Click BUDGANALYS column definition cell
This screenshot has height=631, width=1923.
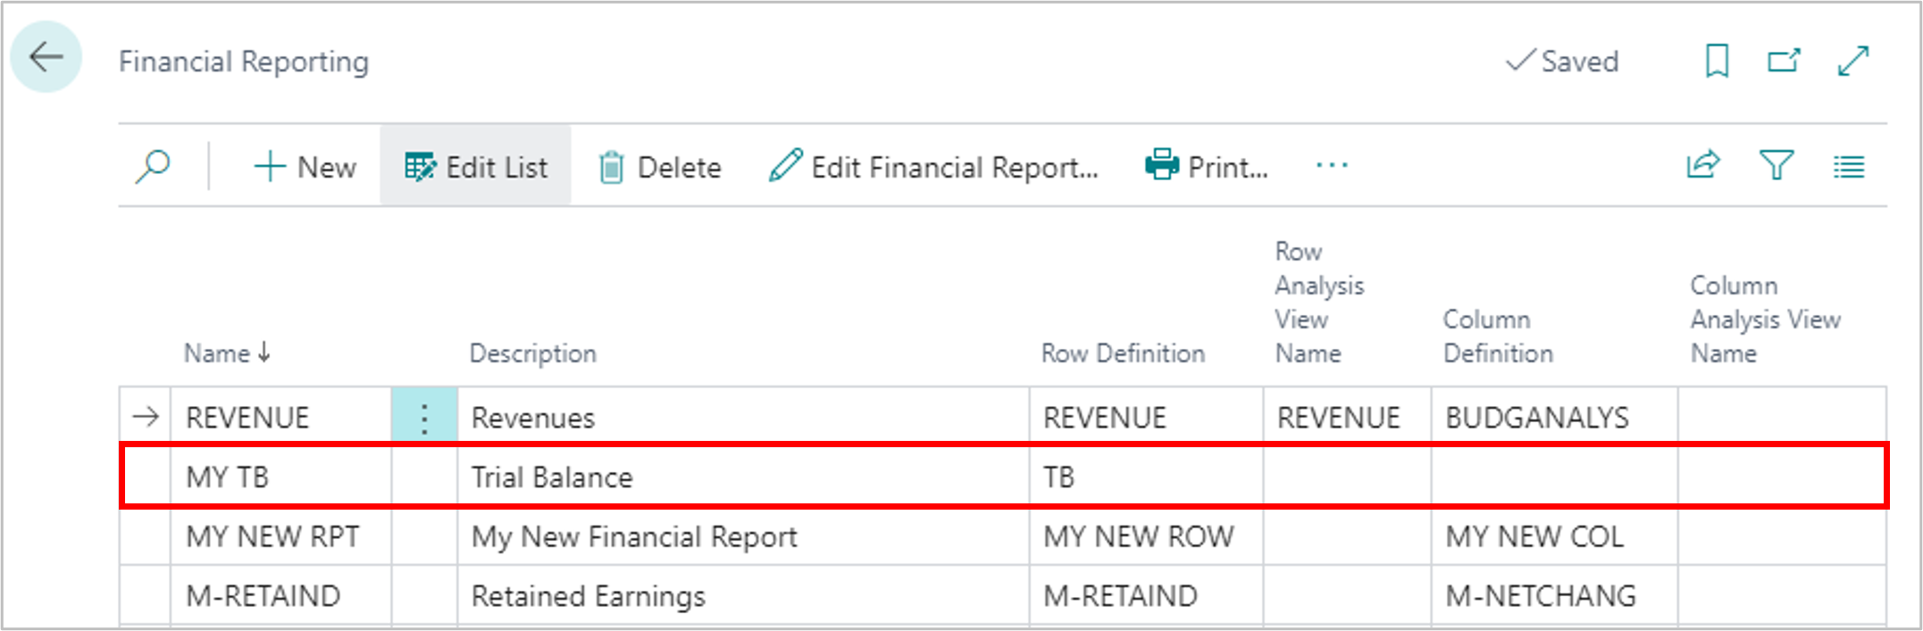point(1536,418)
